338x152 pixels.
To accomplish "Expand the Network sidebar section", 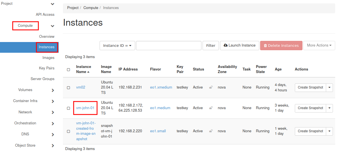I will [x=52, y=112].
